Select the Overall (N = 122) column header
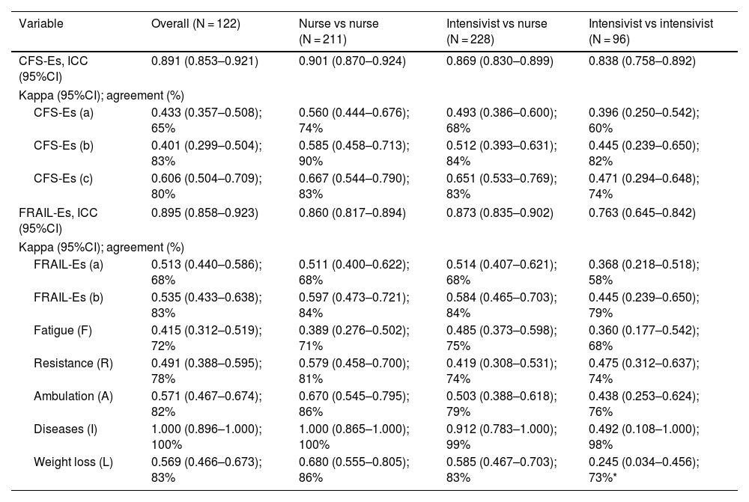Image resolution: width=749 pixels, height=502 pixels. 195,24
